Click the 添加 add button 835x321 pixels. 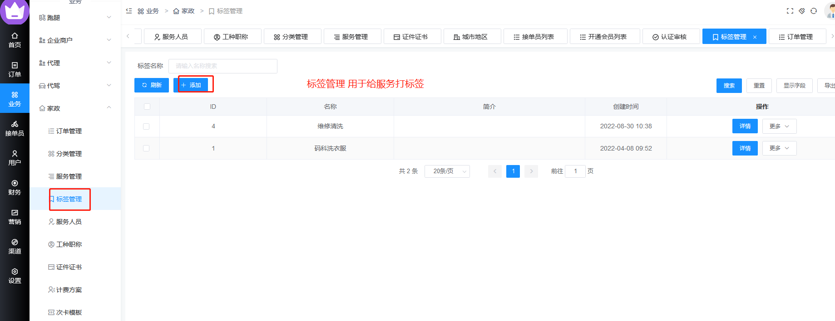click(x=191, y=85)
